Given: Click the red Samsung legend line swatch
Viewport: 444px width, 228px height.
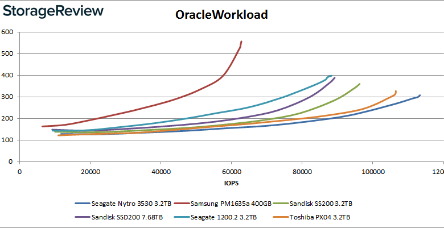Looking at the screenshot, I should point(182,204).
